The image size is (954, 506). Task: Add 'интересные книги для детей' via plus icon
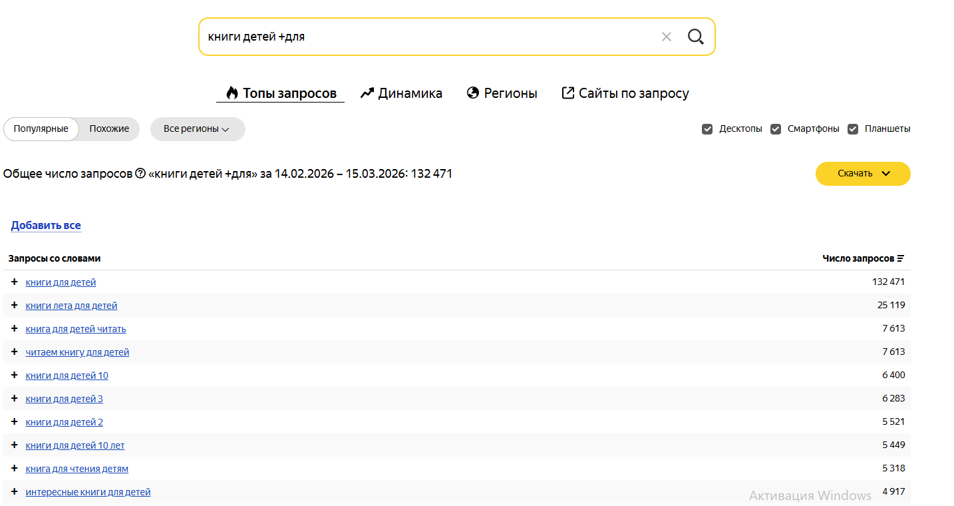pos(15,492)
